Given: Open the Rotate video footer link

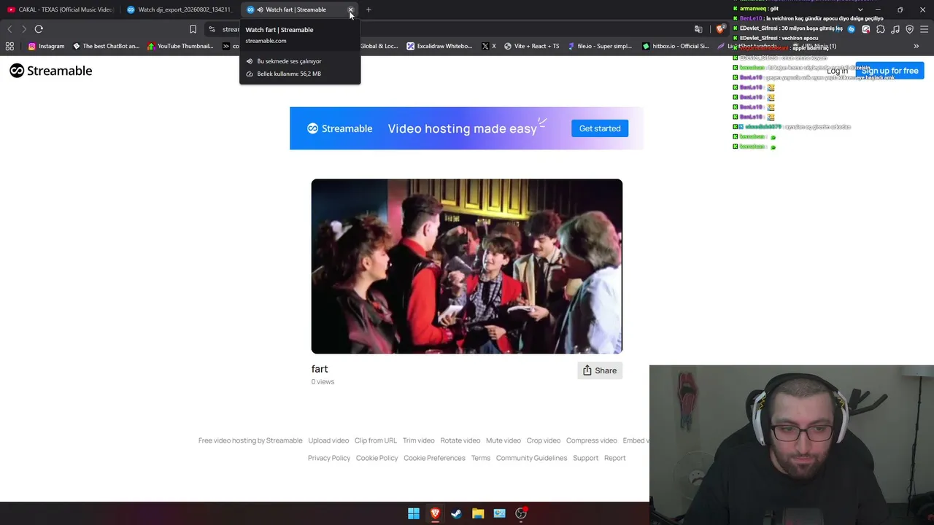Looking at the screenshot, I should 460,440.
